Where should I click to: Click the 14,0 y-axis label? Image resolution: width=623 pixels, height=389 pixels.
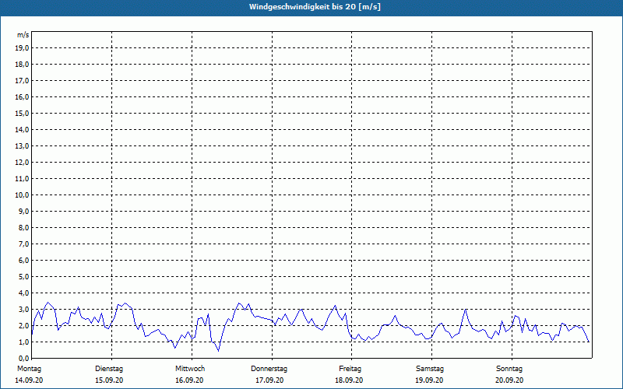22,129
